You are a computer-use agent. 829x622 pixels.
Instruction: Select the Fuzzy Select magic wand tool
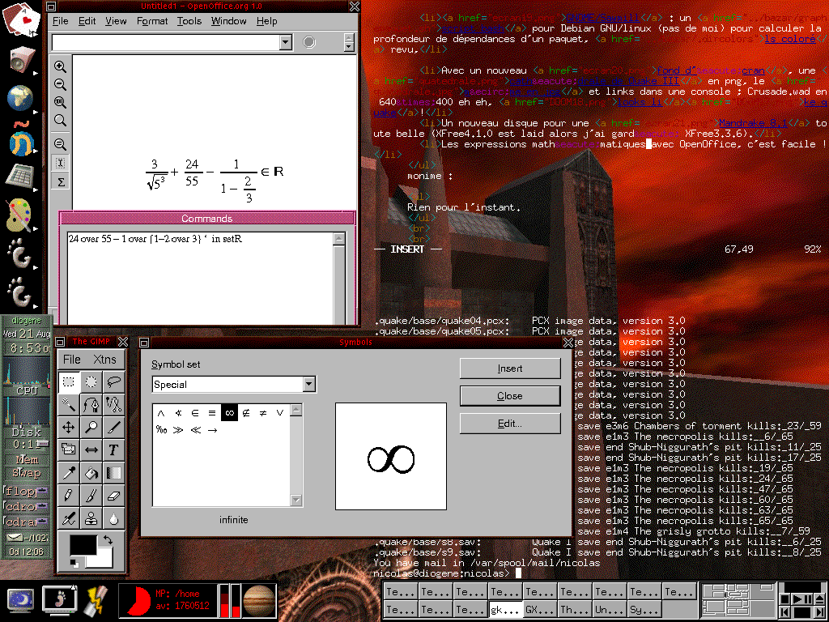tap(69, 404)
